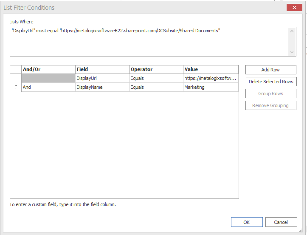
Task: Click the Lists Where scrollbar down arrow
Action: pos(292,52)
